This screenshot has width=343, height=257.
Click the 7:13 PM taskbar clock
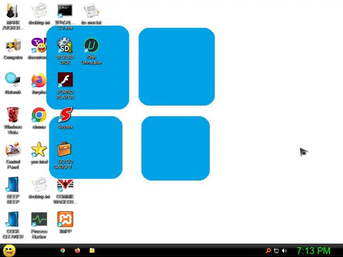click(x=314, y=251)
